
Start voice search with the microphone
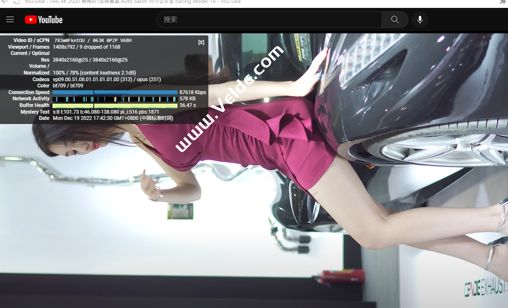pos(420,20)
